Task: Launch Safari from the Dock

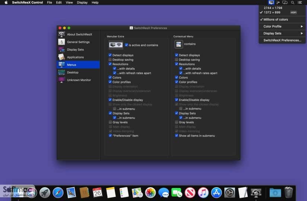Action: click(58, 192)
